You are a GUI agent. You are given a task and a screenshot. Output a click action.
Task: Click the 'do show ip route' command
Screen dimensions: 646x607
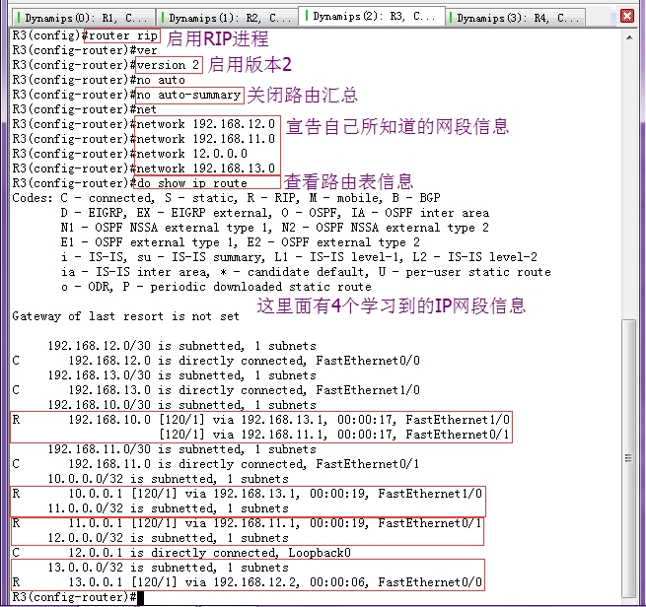click(192, 183)
